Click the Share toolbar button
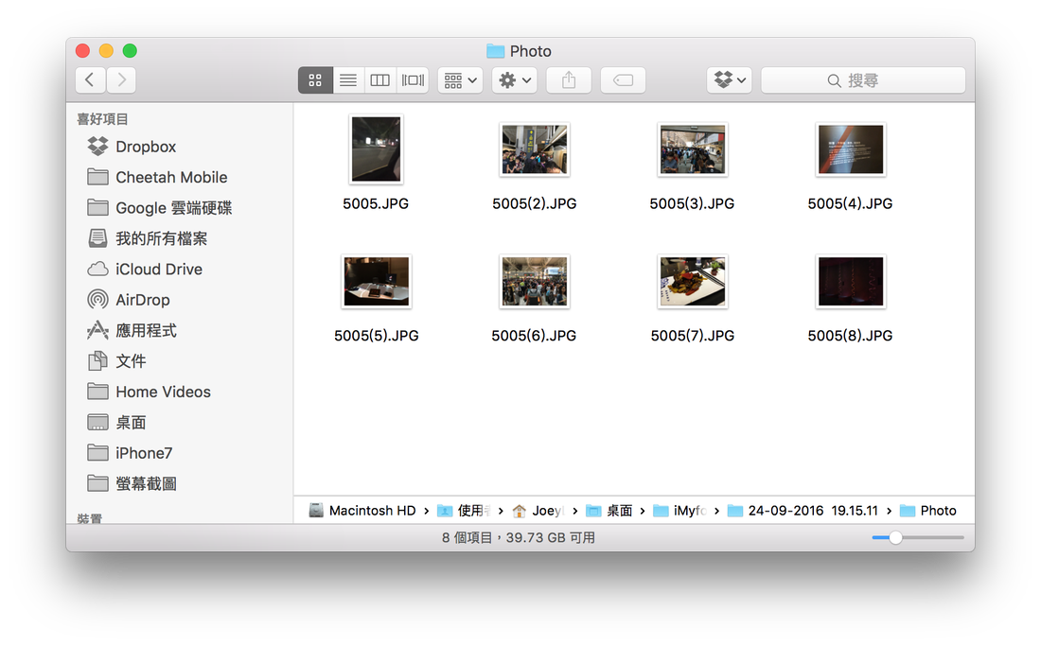This screenshot has height=646, width=1041. click(x=569, y=80)
